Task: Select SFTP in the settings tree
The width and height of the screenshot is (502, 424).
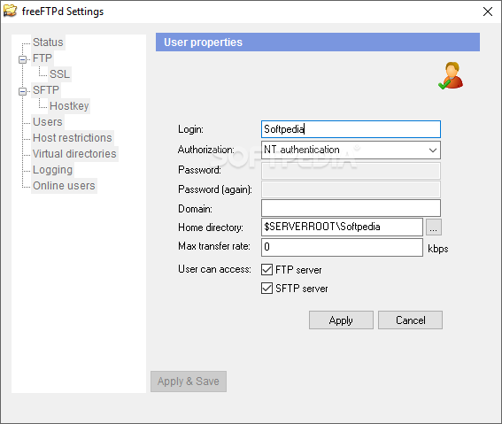Action: pos(46,90)
